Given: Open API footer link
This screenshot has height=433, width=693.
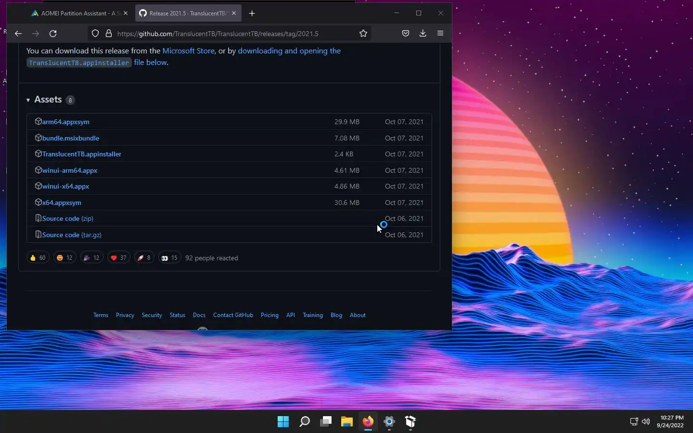Looking at the screenshot, I should coord(290,315).
